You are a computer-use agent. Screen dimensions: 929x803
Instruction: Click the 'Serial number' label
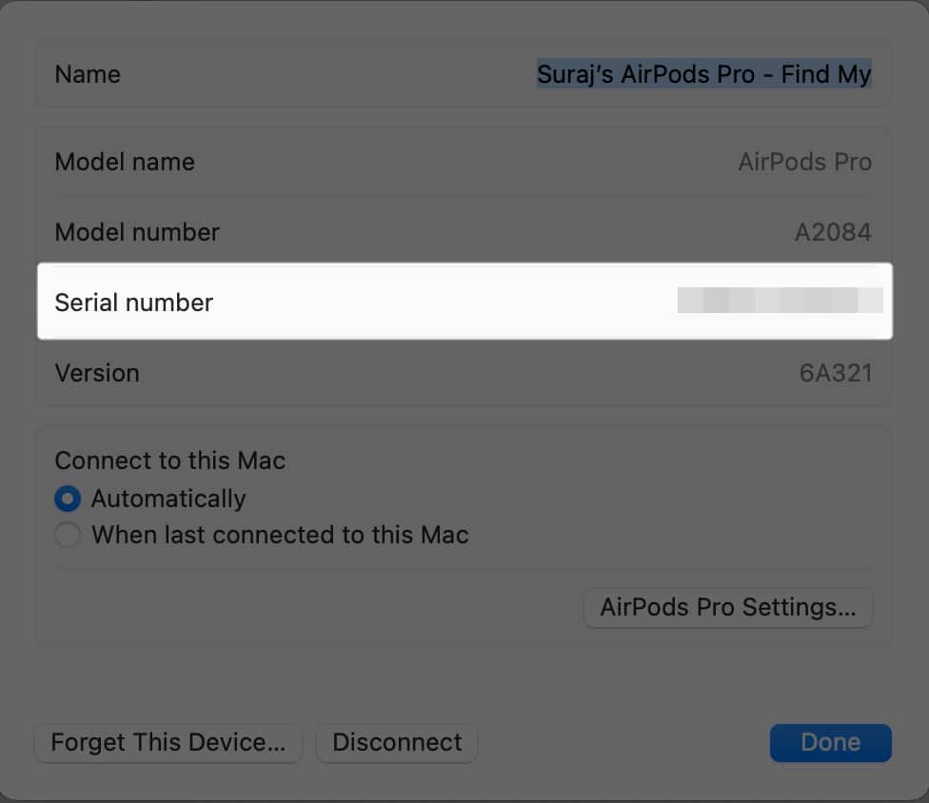pyautogui.click(x=134, y=303)
